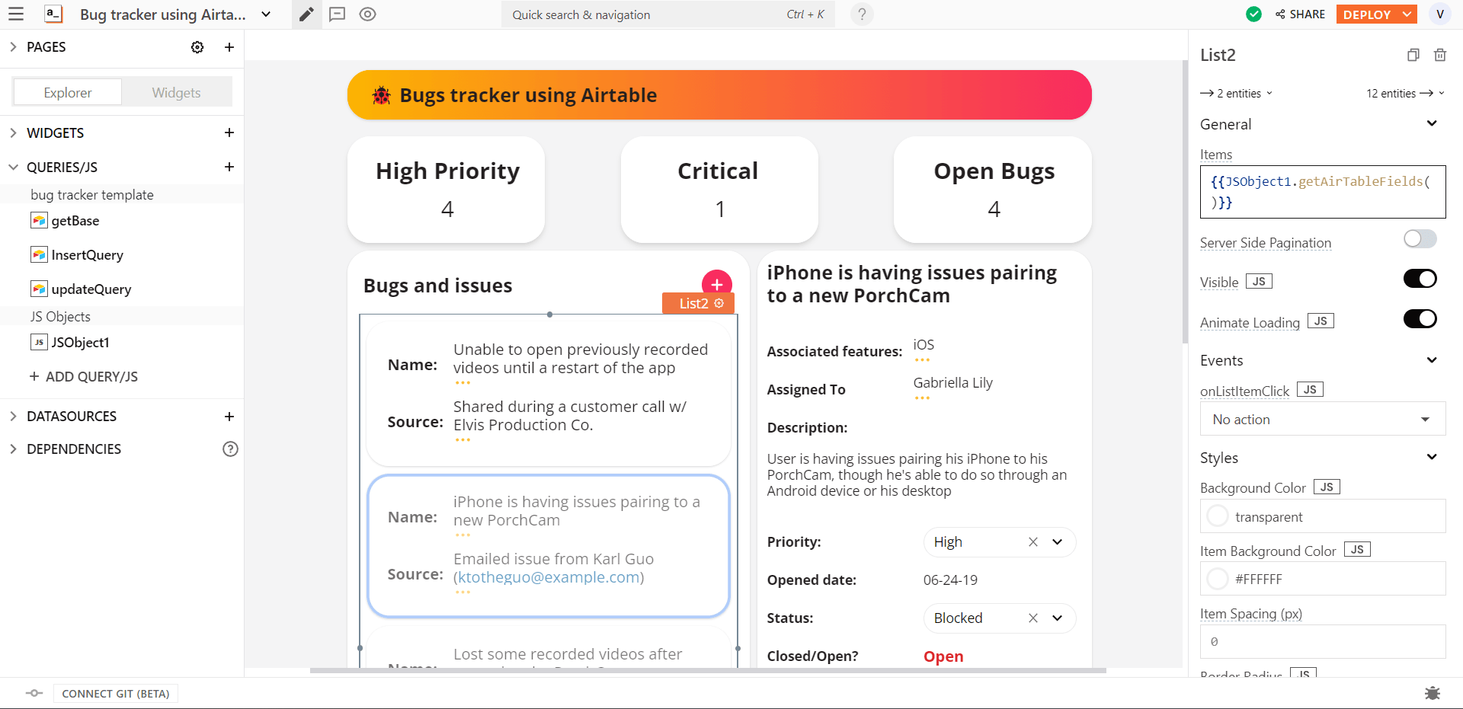Open the debugger bug icon
Viewport: 1463px width, 709px height.
(1432, 693)
